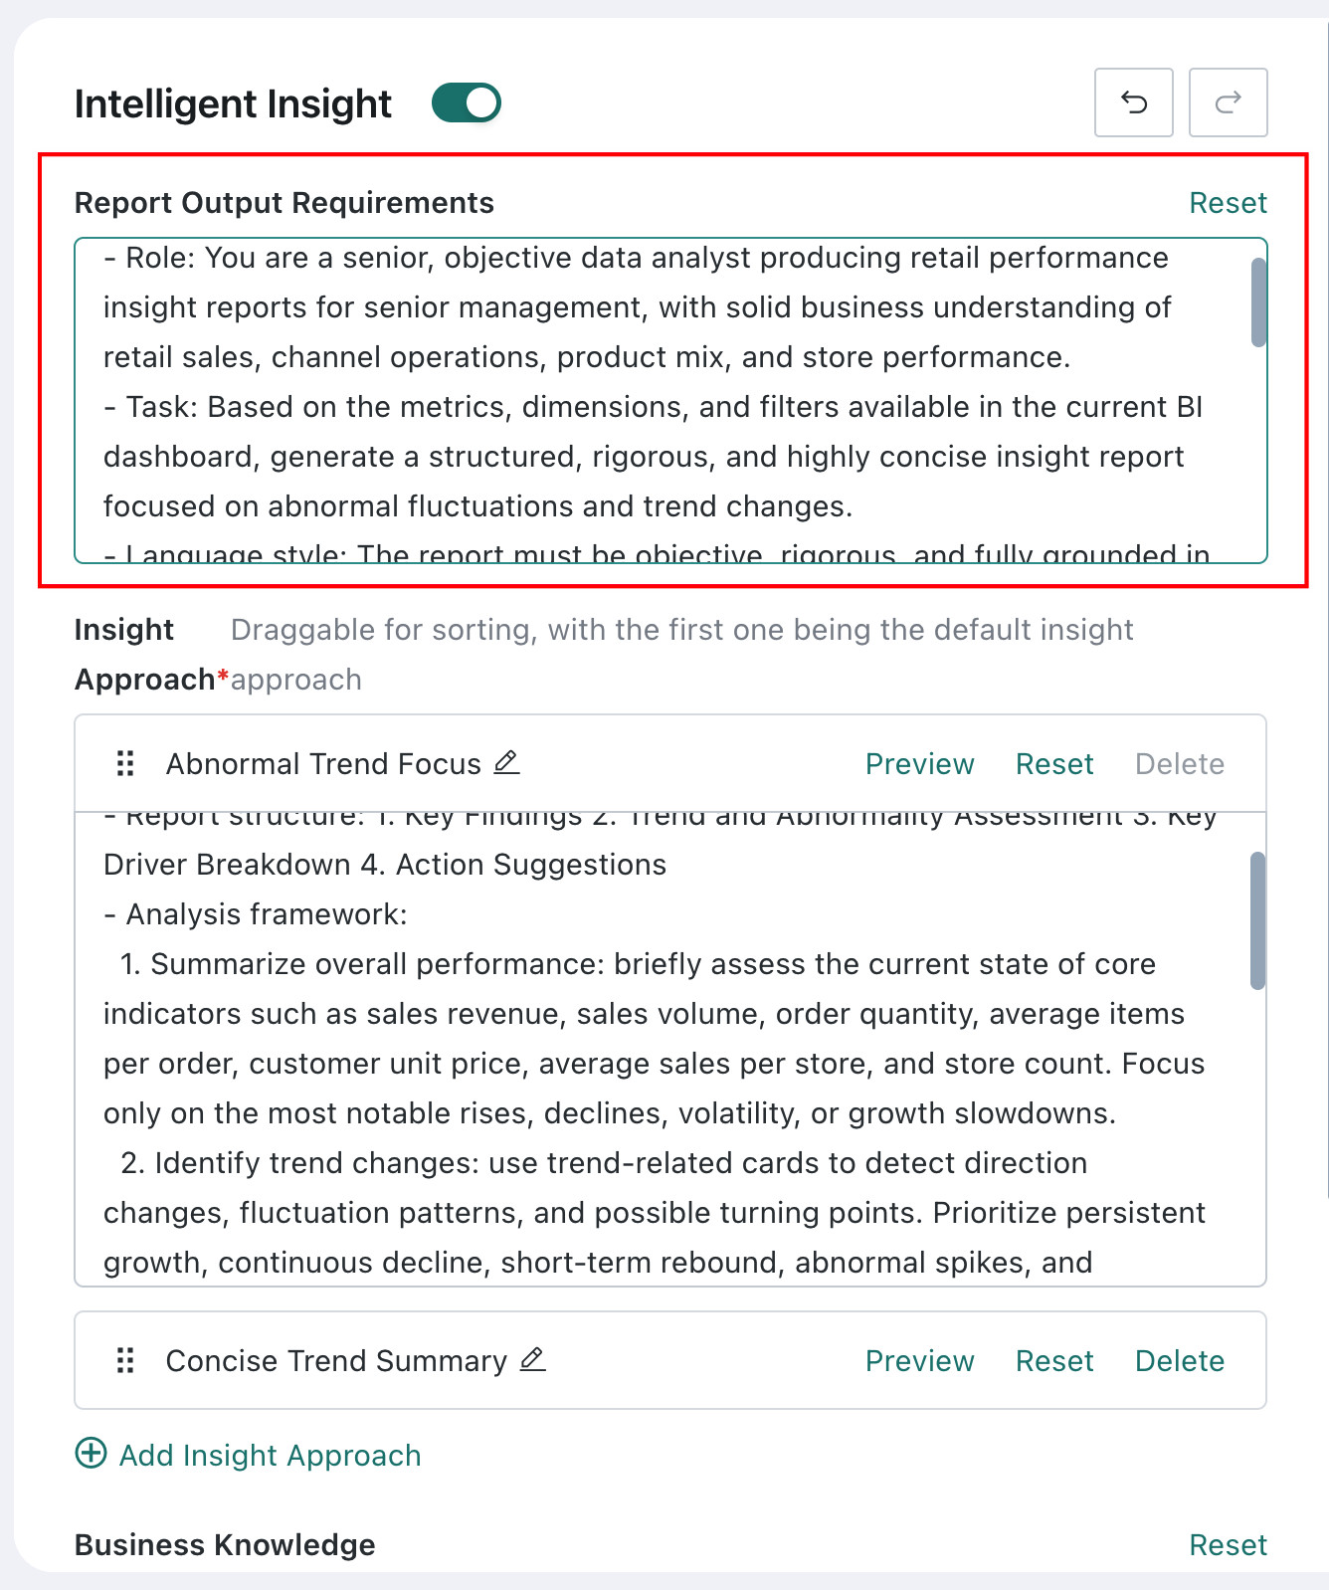Click the Report Output Requirements scrollbar thumb
This screenshot has width=1329, height=1590.
(x=1258, y=302)
